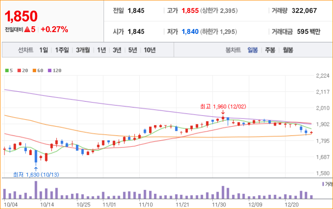The height and width of the screenshot is (209, 333).
Task: Select the 일봉 daily candle chart
Action: coord(253,50)
